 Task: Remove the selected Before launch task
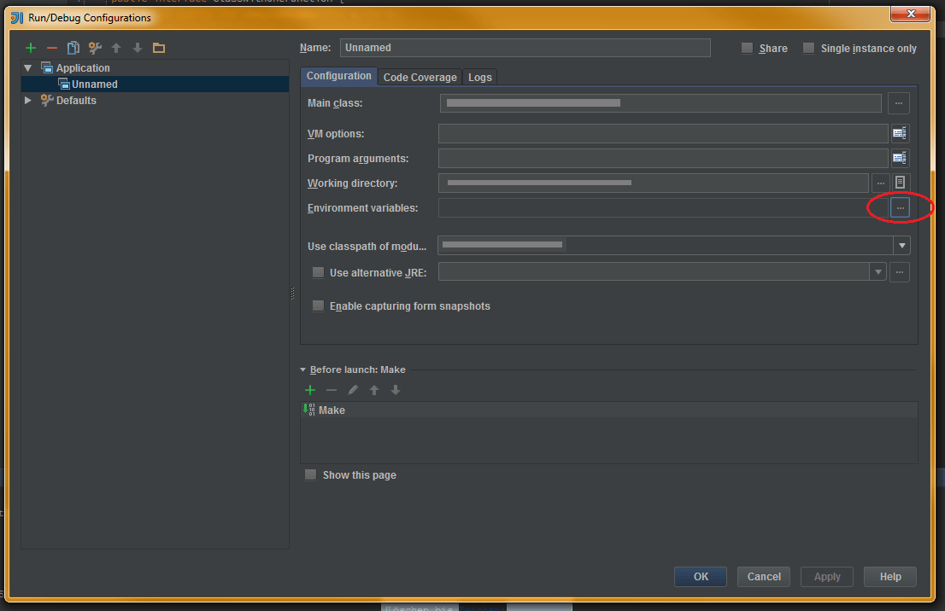click(331, 390)
